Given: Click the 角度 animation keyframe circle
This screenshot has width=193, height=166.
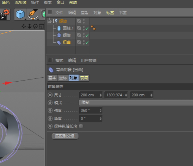Looking at the screenshot, I should point(50,119).
